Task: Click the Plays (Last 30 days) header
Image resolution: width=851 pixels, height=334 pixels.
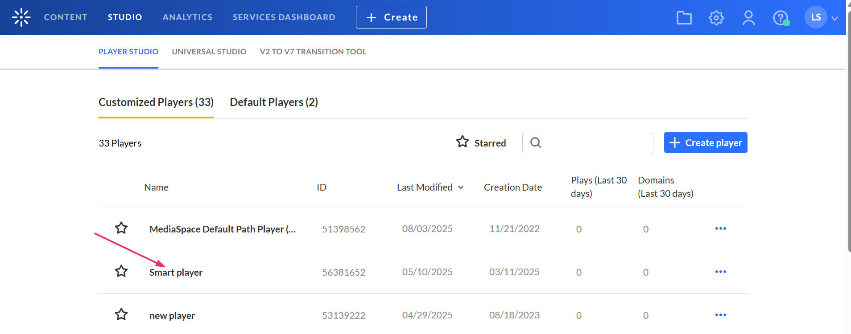Action: (599, 187)
